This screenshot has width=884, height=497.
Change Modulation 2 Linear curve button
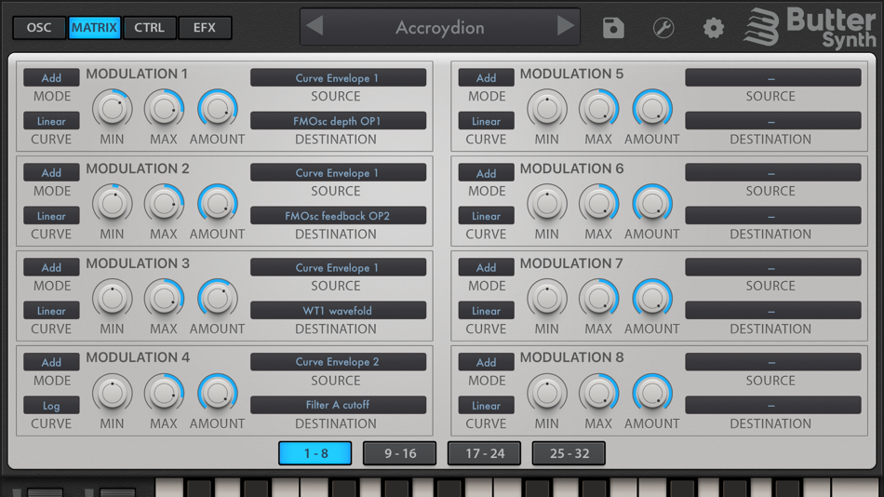51,216
